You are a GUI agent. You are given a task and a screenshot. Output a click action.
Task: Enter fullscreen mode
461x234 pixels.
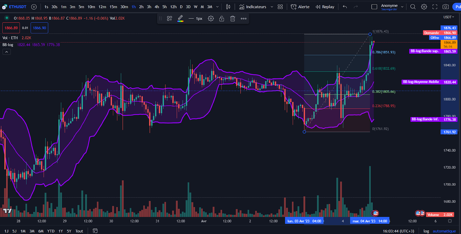[x=435, y=7]
